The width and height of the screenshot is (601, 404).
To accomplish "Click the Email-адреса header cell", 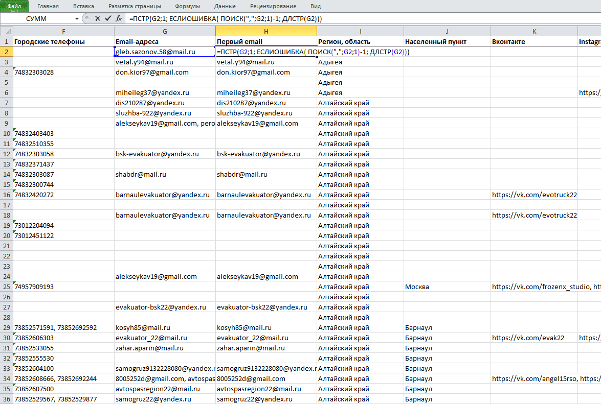I will (x=165, y=41).
